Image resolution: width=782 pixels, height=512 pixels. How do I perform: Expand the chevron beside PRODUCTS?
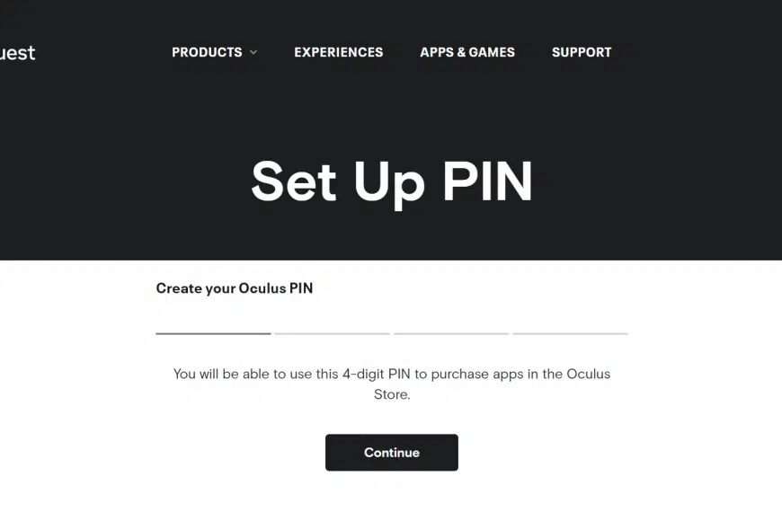click(x=253, y=52)
